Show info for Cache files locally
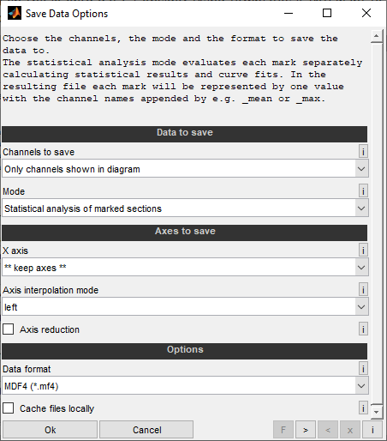The height and width of the screenshot is (441, 387). tap(363, 408)
